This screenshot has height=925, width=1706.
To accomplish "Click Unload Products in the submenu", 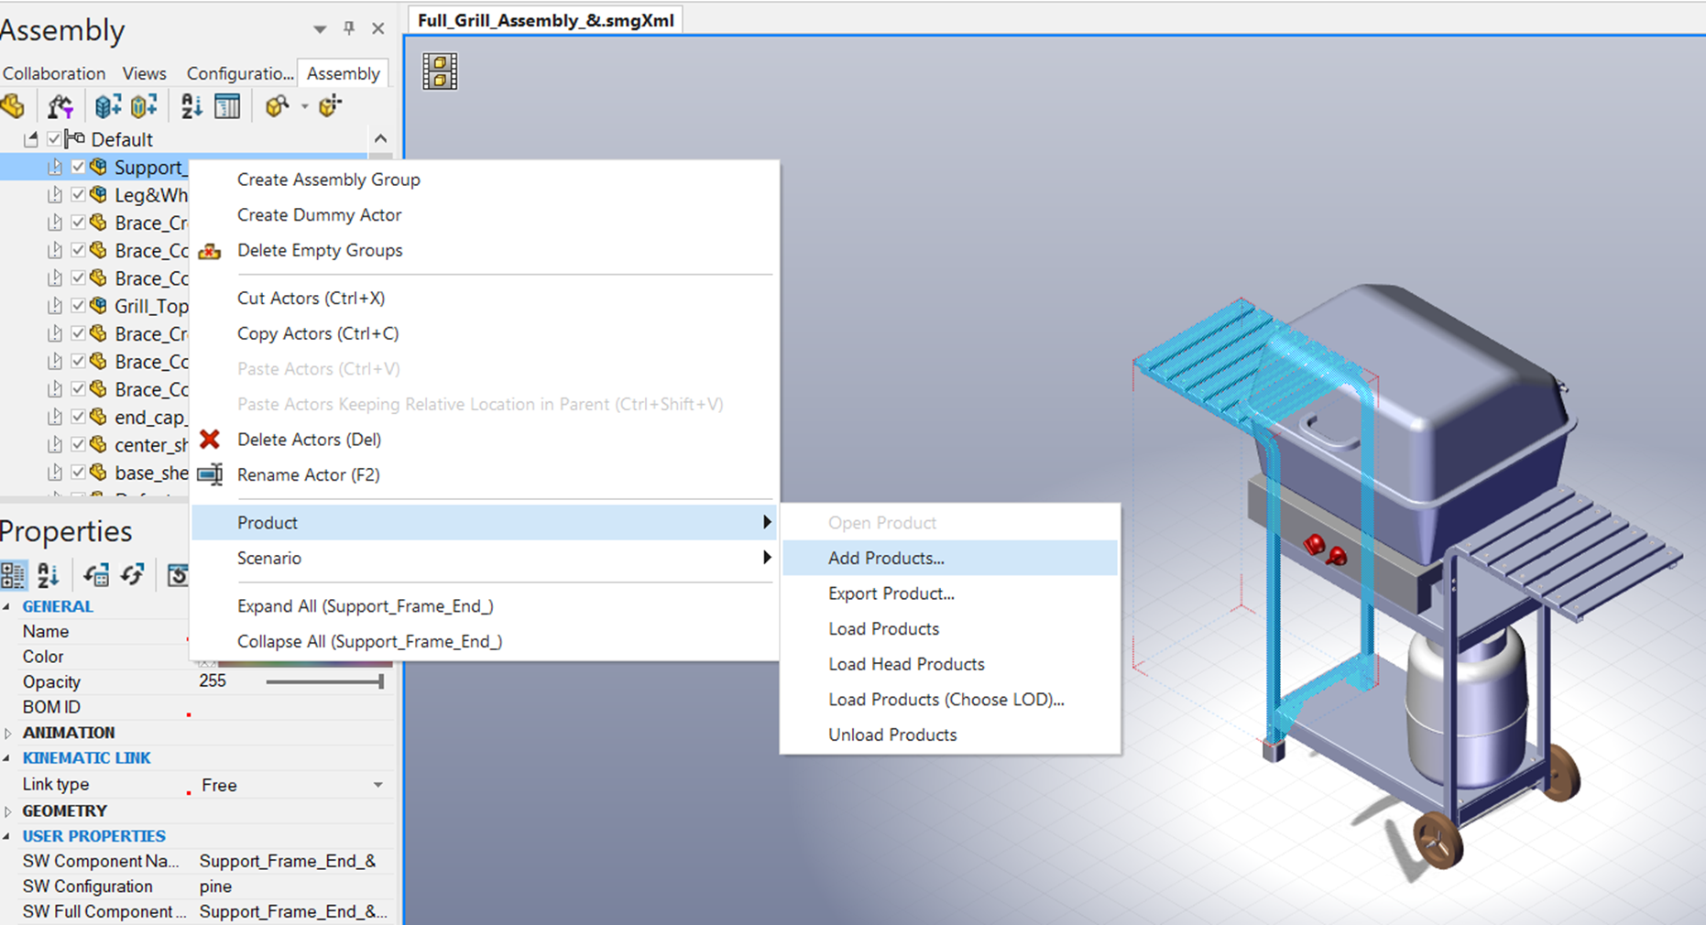I will tap(891, 735).
